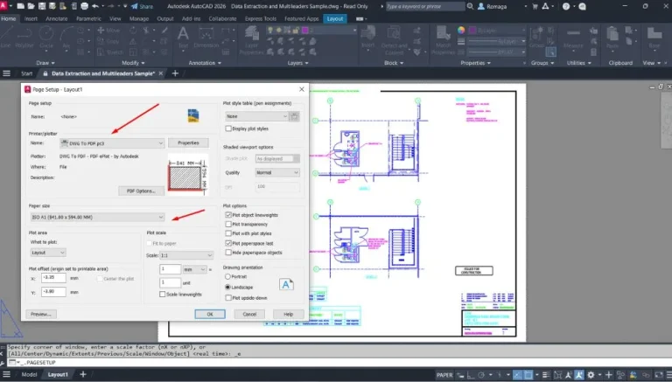Open the printer Name dropdown (DWG To PDF.pc3)

(112, 143)
